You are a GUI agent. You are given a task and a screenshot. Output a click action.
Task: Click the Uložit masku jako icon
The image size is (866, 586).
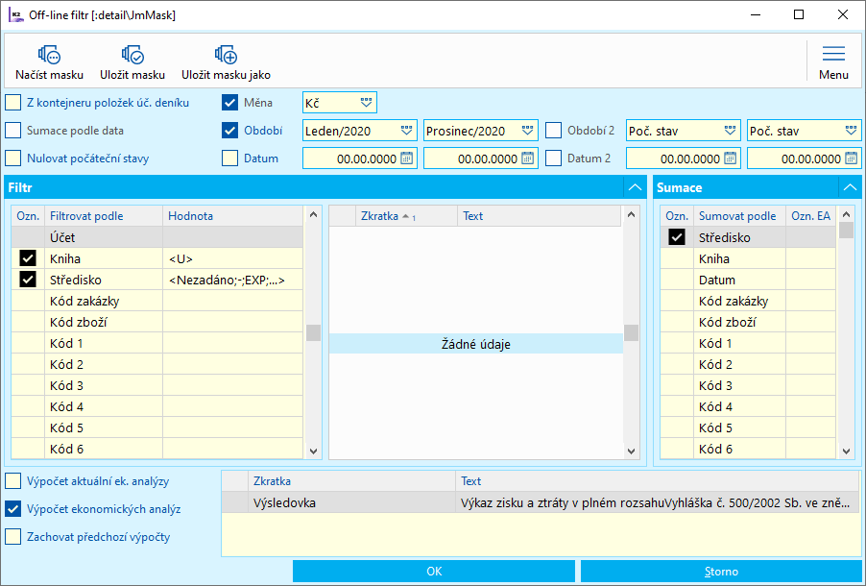tap(226, 56)
